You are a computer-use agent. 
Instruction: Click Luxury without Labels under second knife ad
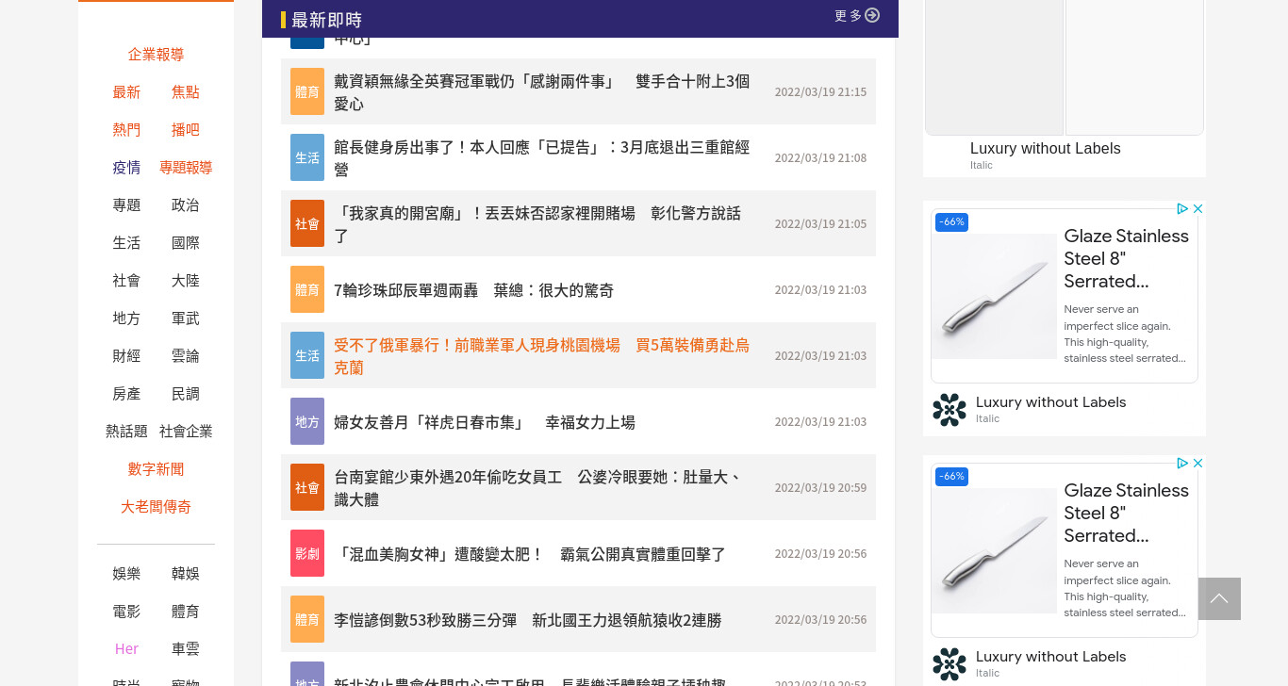1050,657
